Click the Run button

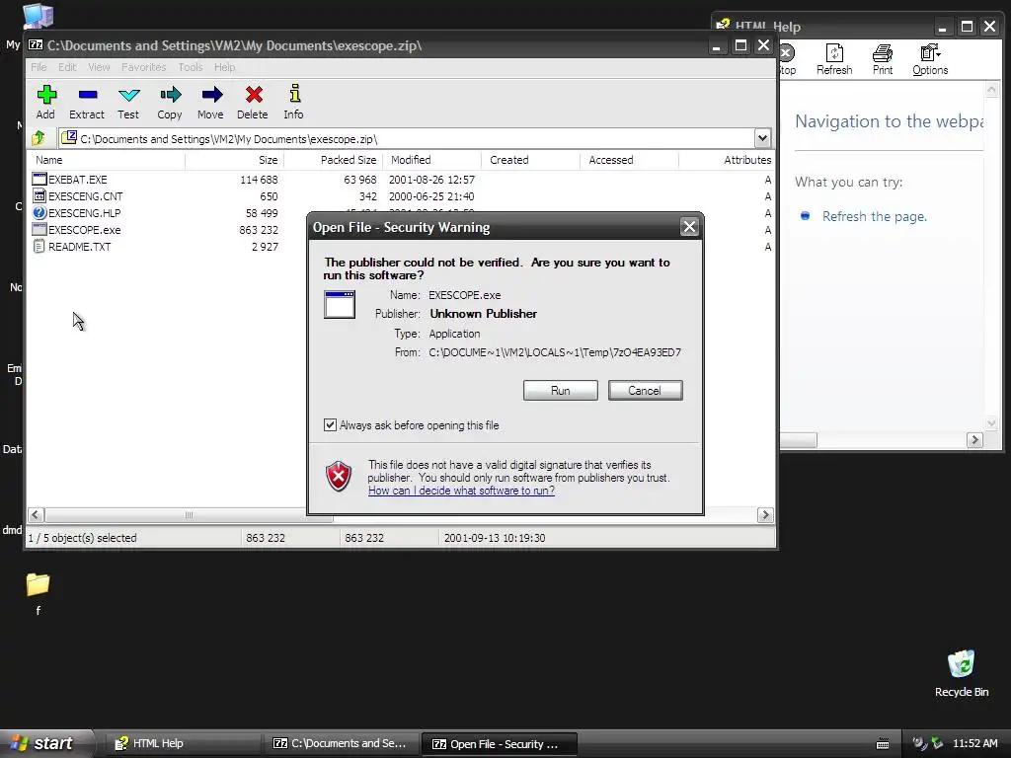(x=561, y=391)
